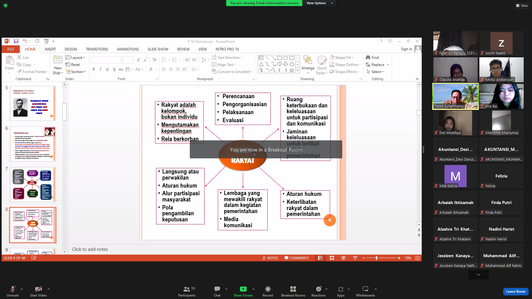Toggle the Notes pane in status bar

[x=270, y=258]
